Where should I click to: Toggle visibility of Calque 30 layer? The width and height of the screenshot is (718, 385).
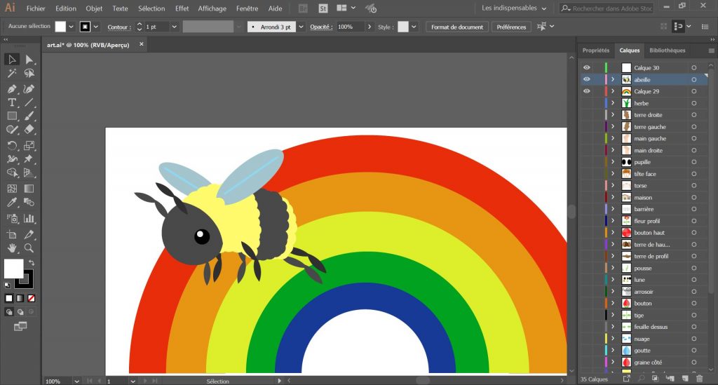pos(587,68)
